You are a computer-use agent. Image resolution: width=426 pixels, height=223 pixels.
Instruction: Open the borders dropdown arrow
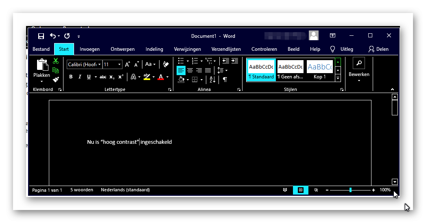click(x=201, y=80)
